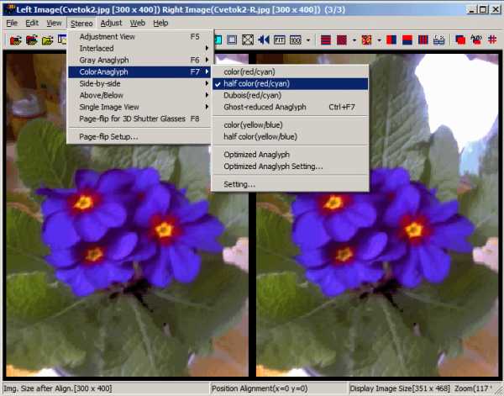Expand the Gray Anaglyph submenu
The width and height of the screenshot is (504, 396).
click(139, 61)
